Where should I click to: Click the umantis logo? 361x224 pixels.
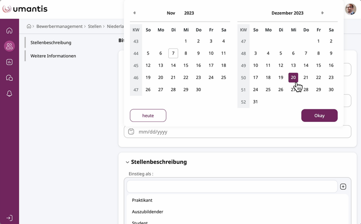click(25, 9)
